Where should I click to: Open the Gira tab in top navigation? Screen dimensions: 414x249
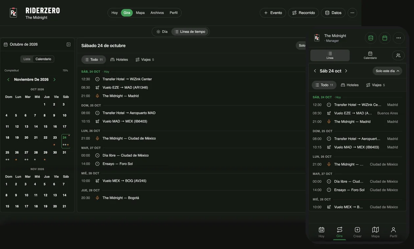127,13
